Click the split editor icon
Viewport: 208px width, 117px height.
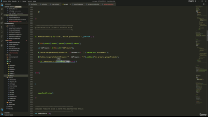(204, 4)
